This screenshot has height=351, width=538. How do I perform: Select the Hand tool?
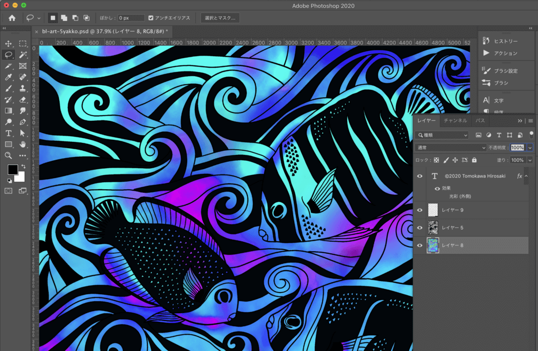click(23, 144)
